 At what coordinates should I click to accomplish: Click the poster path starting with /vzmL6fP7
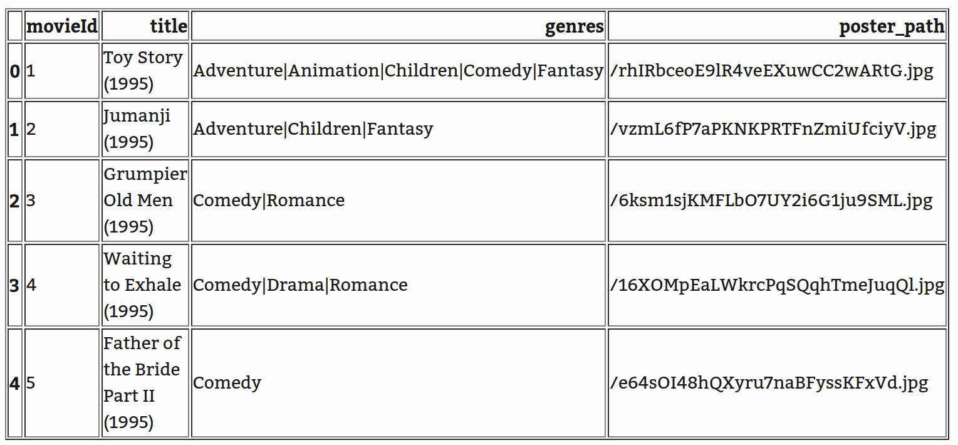point(773,129)
